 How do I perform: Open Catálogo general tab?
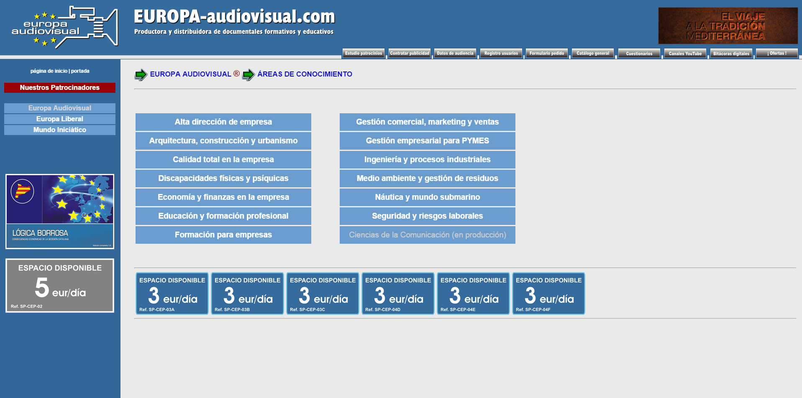coord(593,54)
